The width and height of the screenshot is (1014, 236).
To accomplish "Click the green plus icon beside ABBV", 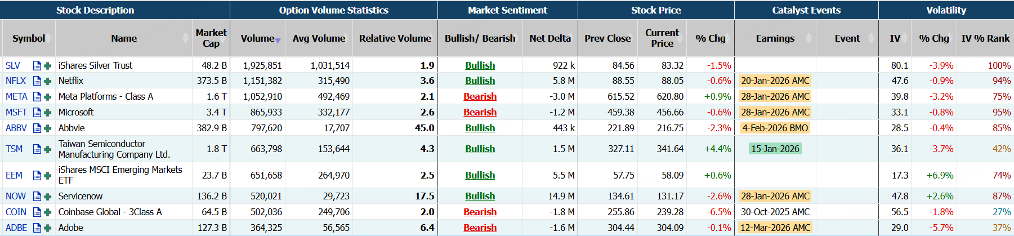I will [x=48, y=128].
